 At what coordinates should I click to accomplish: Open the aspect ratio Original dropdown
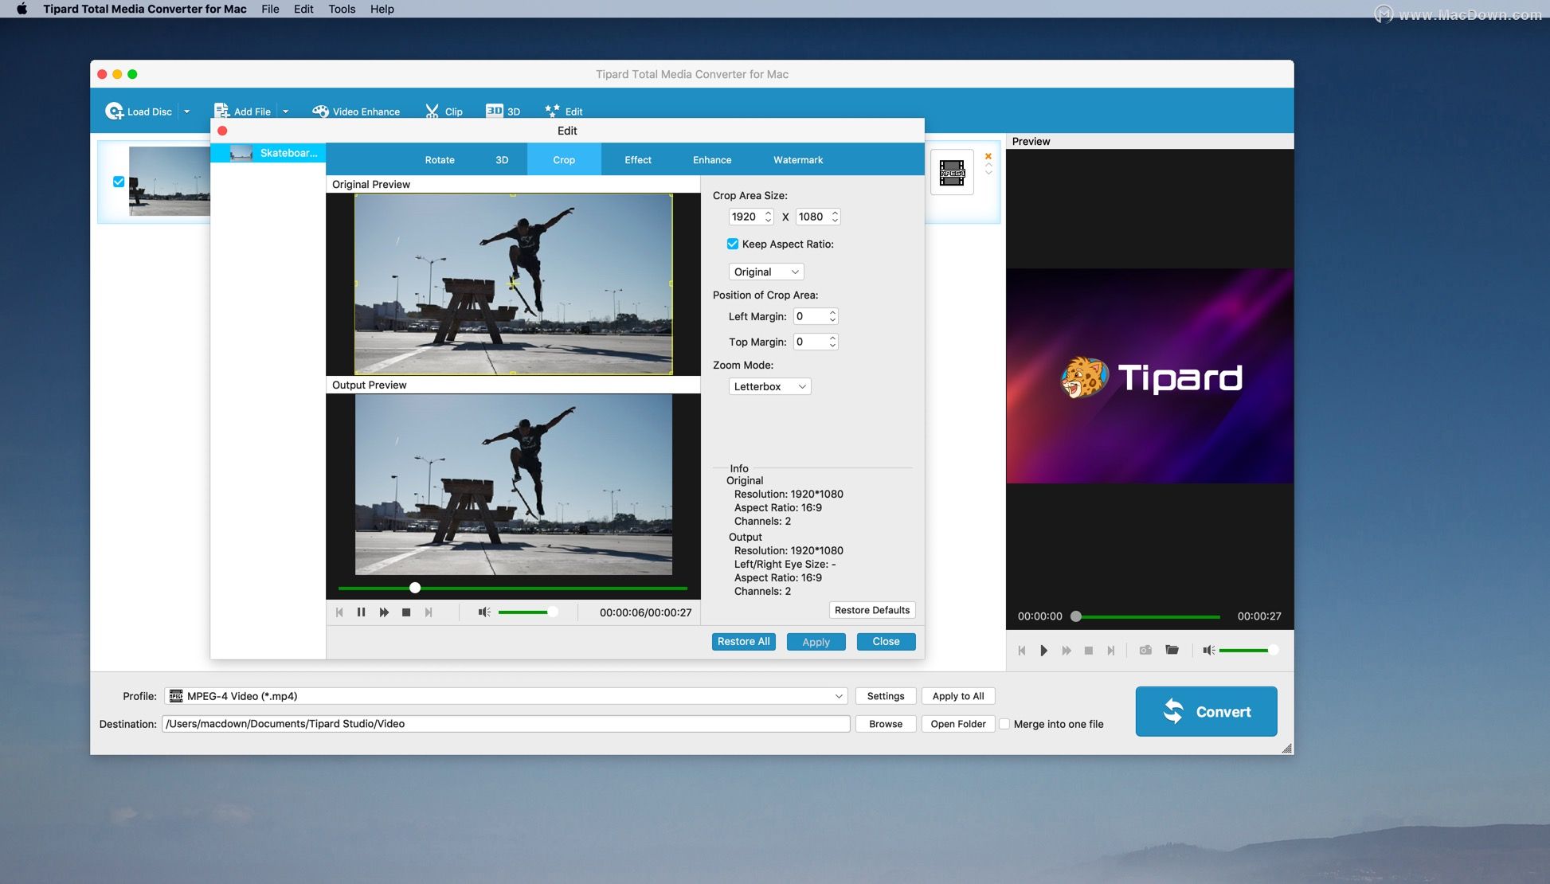pos(765,272)
